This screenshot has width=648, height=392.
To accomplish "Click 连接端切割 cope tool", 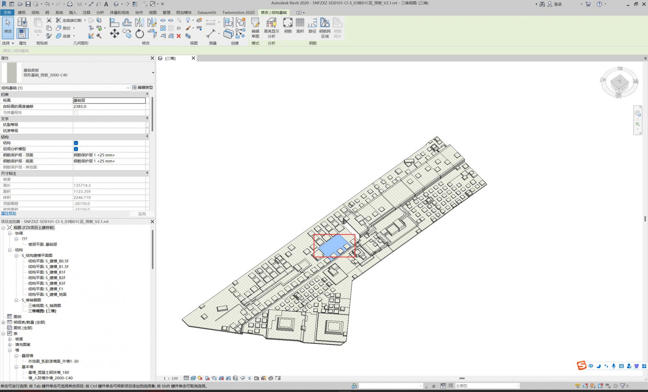I will tap(69, 20).
